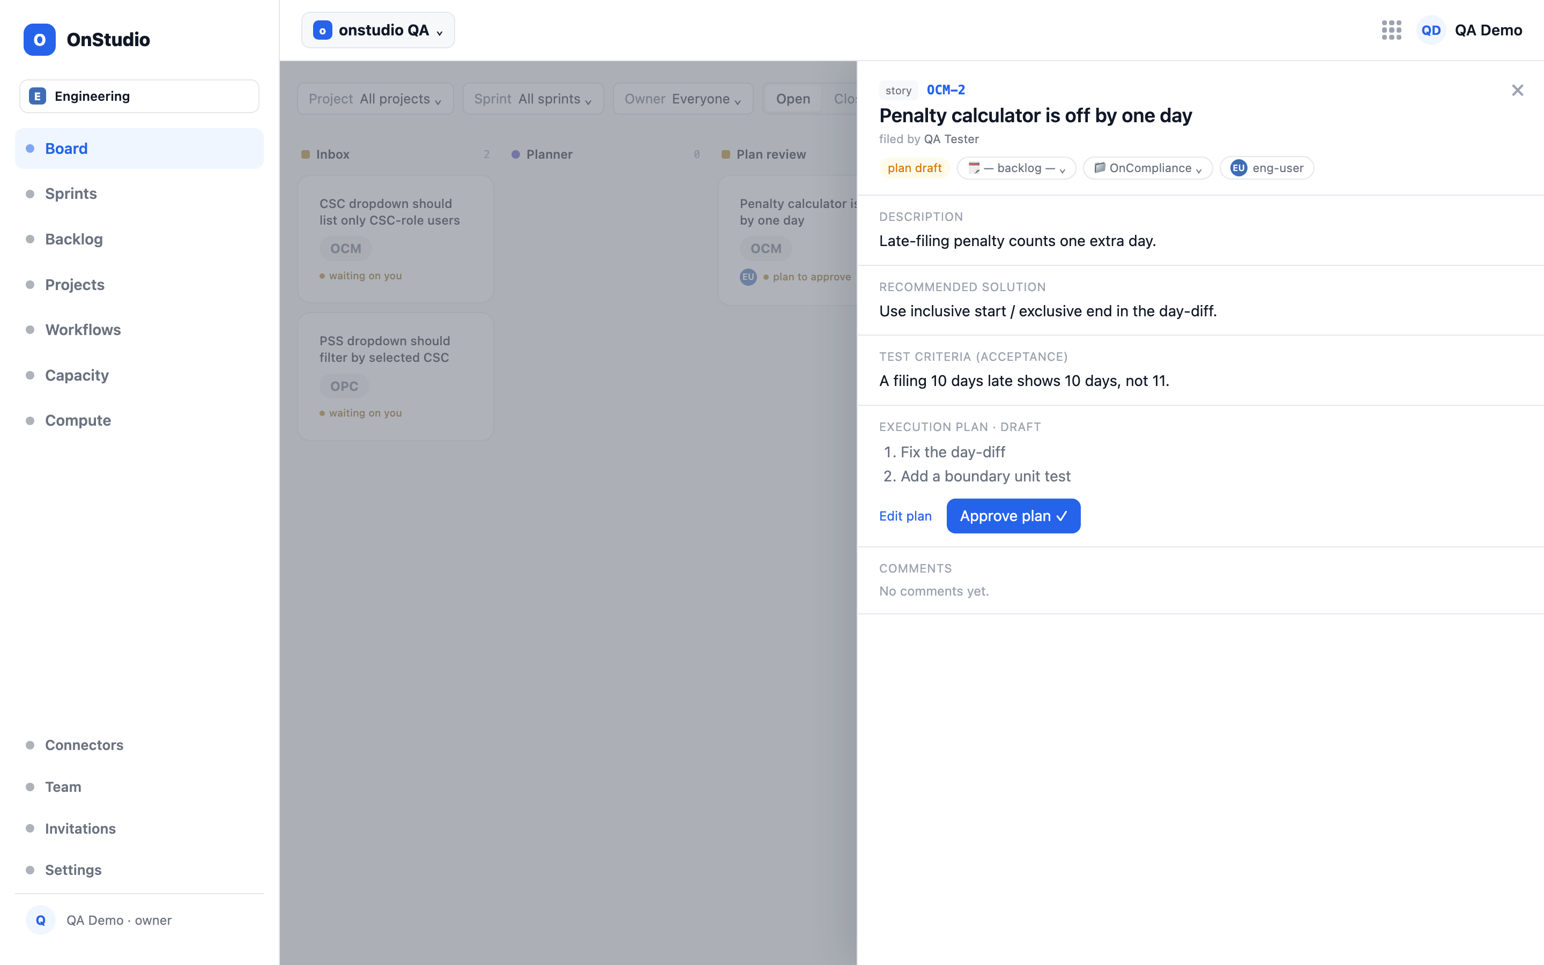Open the CSC dropdown should list card

396,239
